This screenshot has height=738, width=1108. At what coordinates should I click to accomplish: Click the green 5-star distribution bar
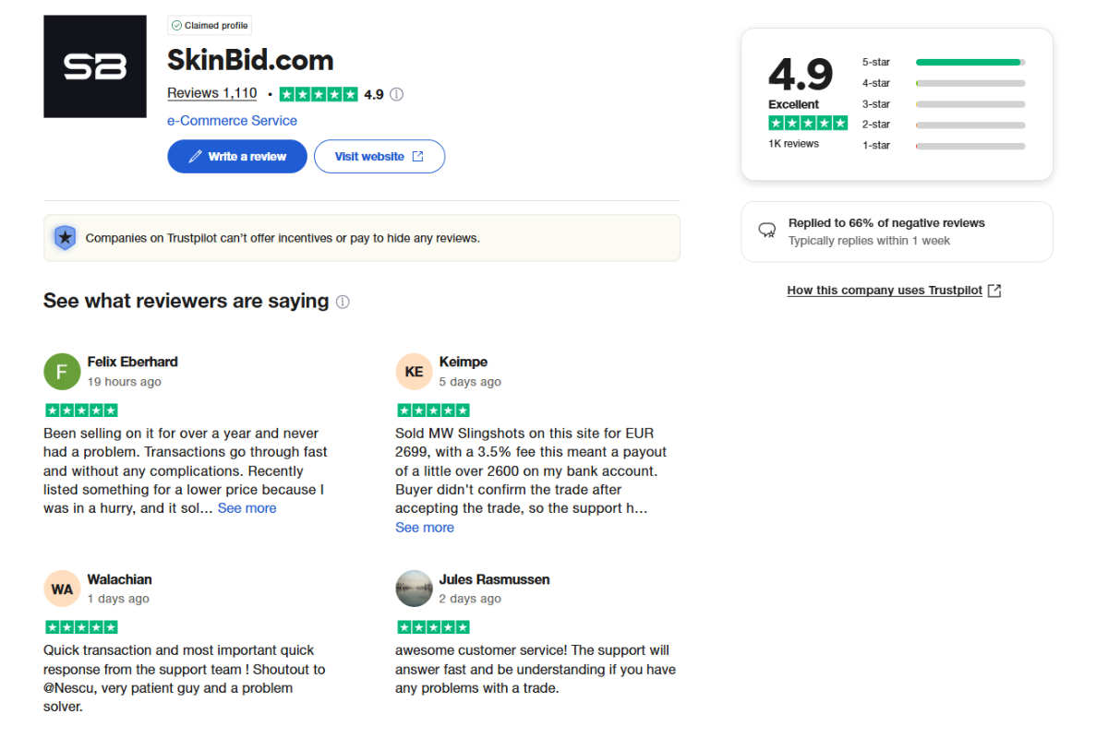[x=969, y=62]
